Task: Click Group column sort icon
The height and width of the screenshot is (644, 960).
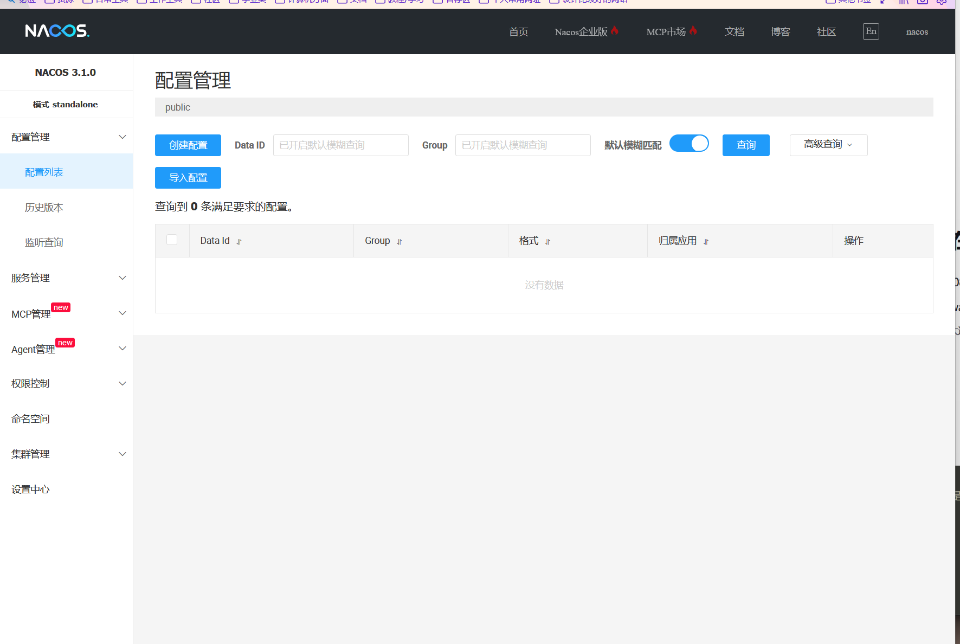Action: tap(400, 242)
